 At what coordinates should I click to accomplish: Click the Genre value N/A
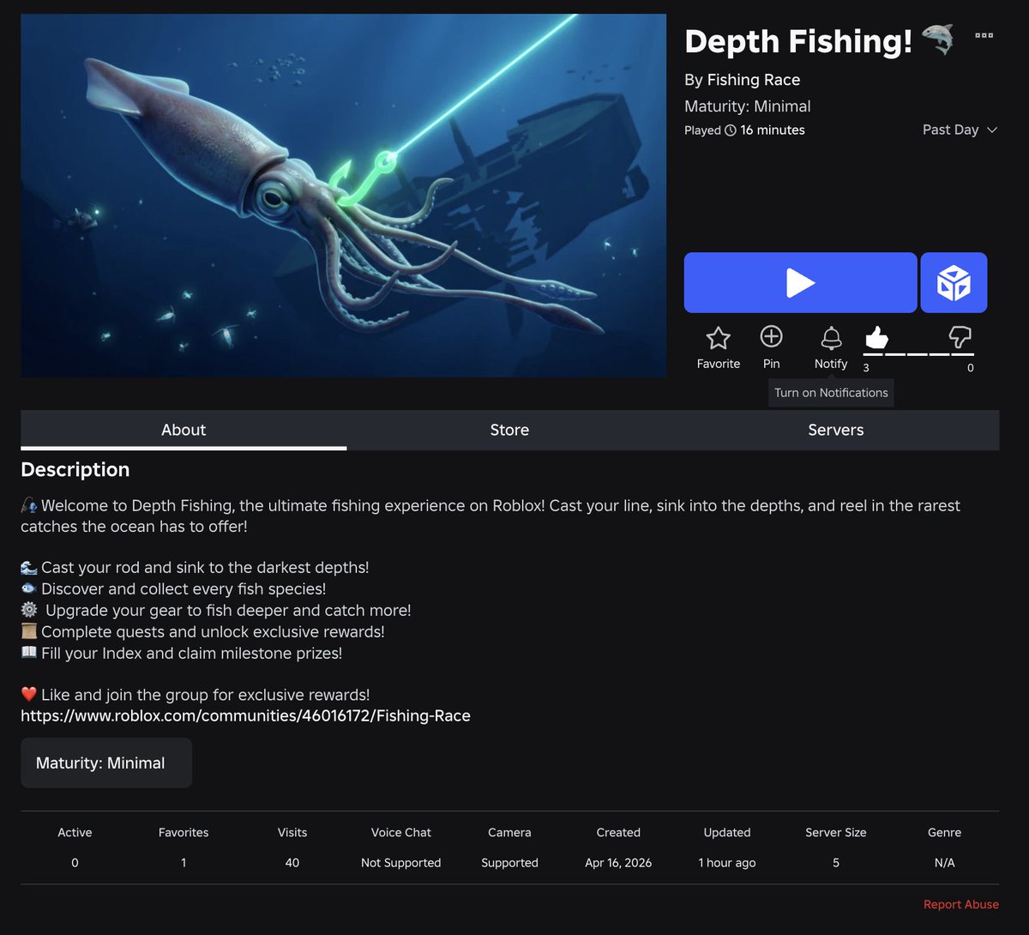[944, 863]
